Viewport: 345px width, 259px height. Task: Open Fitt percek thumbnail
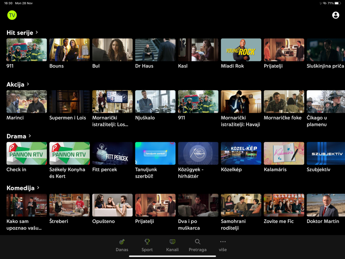pos(112,153)
